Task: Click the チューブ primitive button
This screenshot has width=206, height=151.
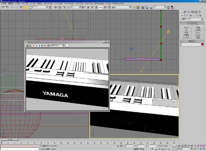Action: (198, 32)
